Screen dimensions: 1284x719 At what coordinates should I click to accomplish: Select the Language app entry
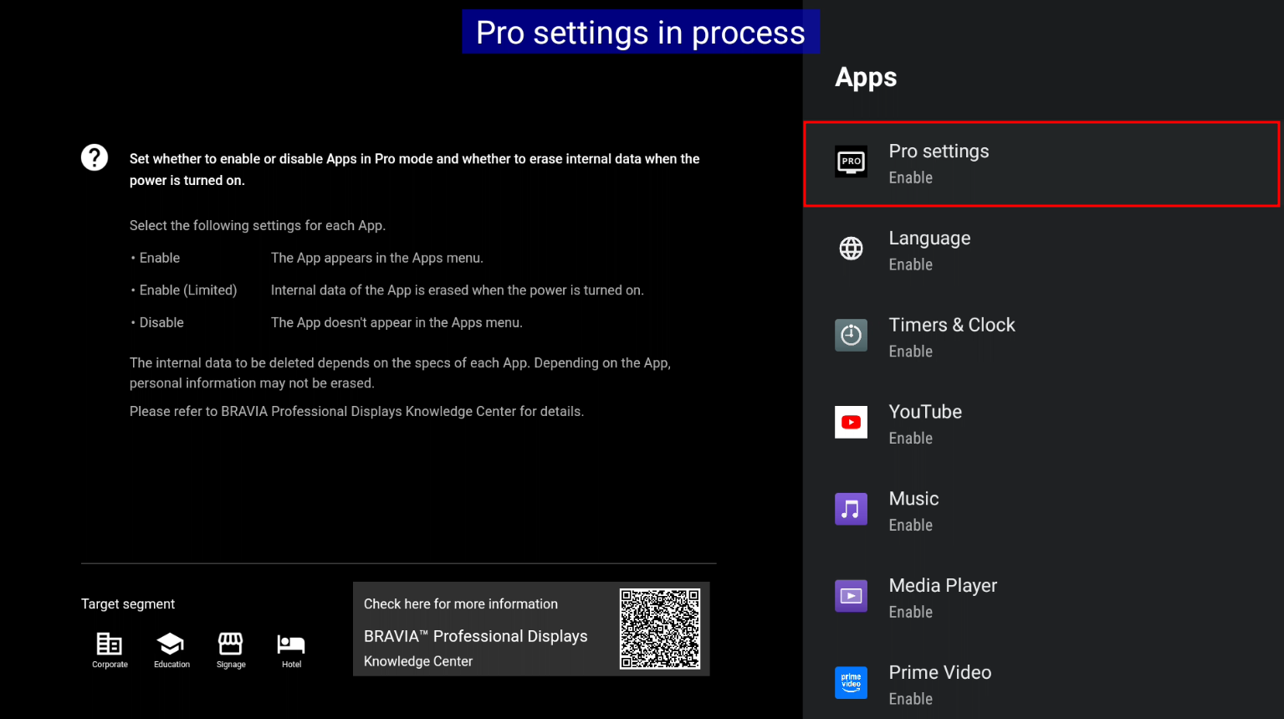click(1041, 250)
